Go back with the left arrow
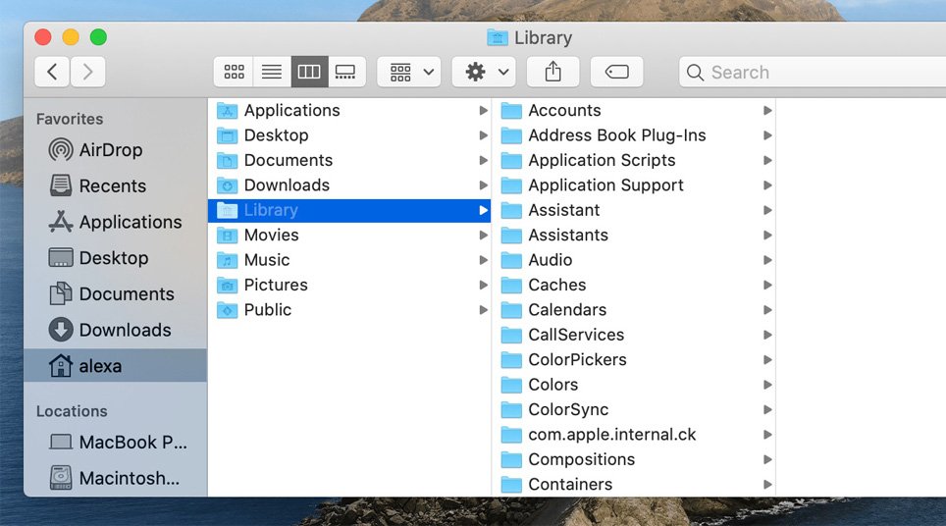This screenshot has width=946, height=526. click(52, 72)
